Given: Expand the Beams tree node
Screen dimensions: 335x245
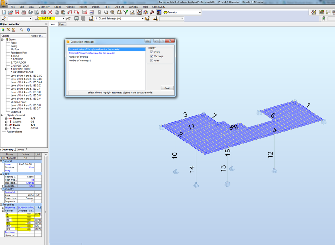Looking at the screenshot, I should (6, 118).
